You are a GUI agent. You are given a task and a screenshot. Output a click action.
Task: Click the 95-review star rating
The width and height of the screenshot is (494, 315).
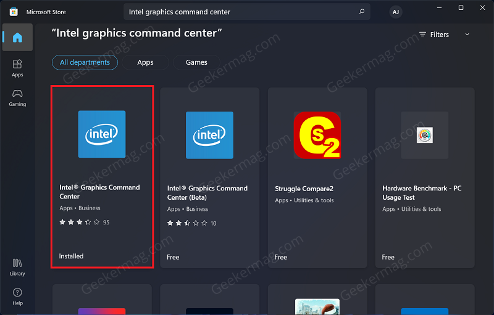[x=85, y=223]
